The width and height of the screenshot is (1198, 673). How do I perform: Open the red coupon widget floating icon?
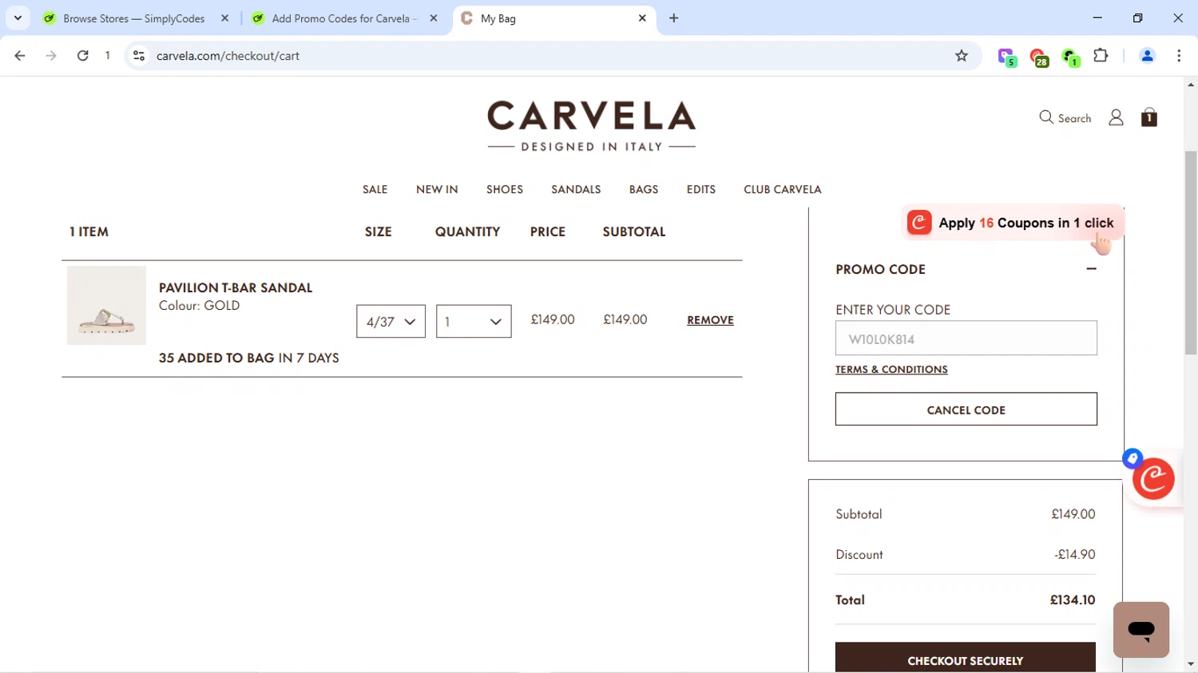point(1154,479)
